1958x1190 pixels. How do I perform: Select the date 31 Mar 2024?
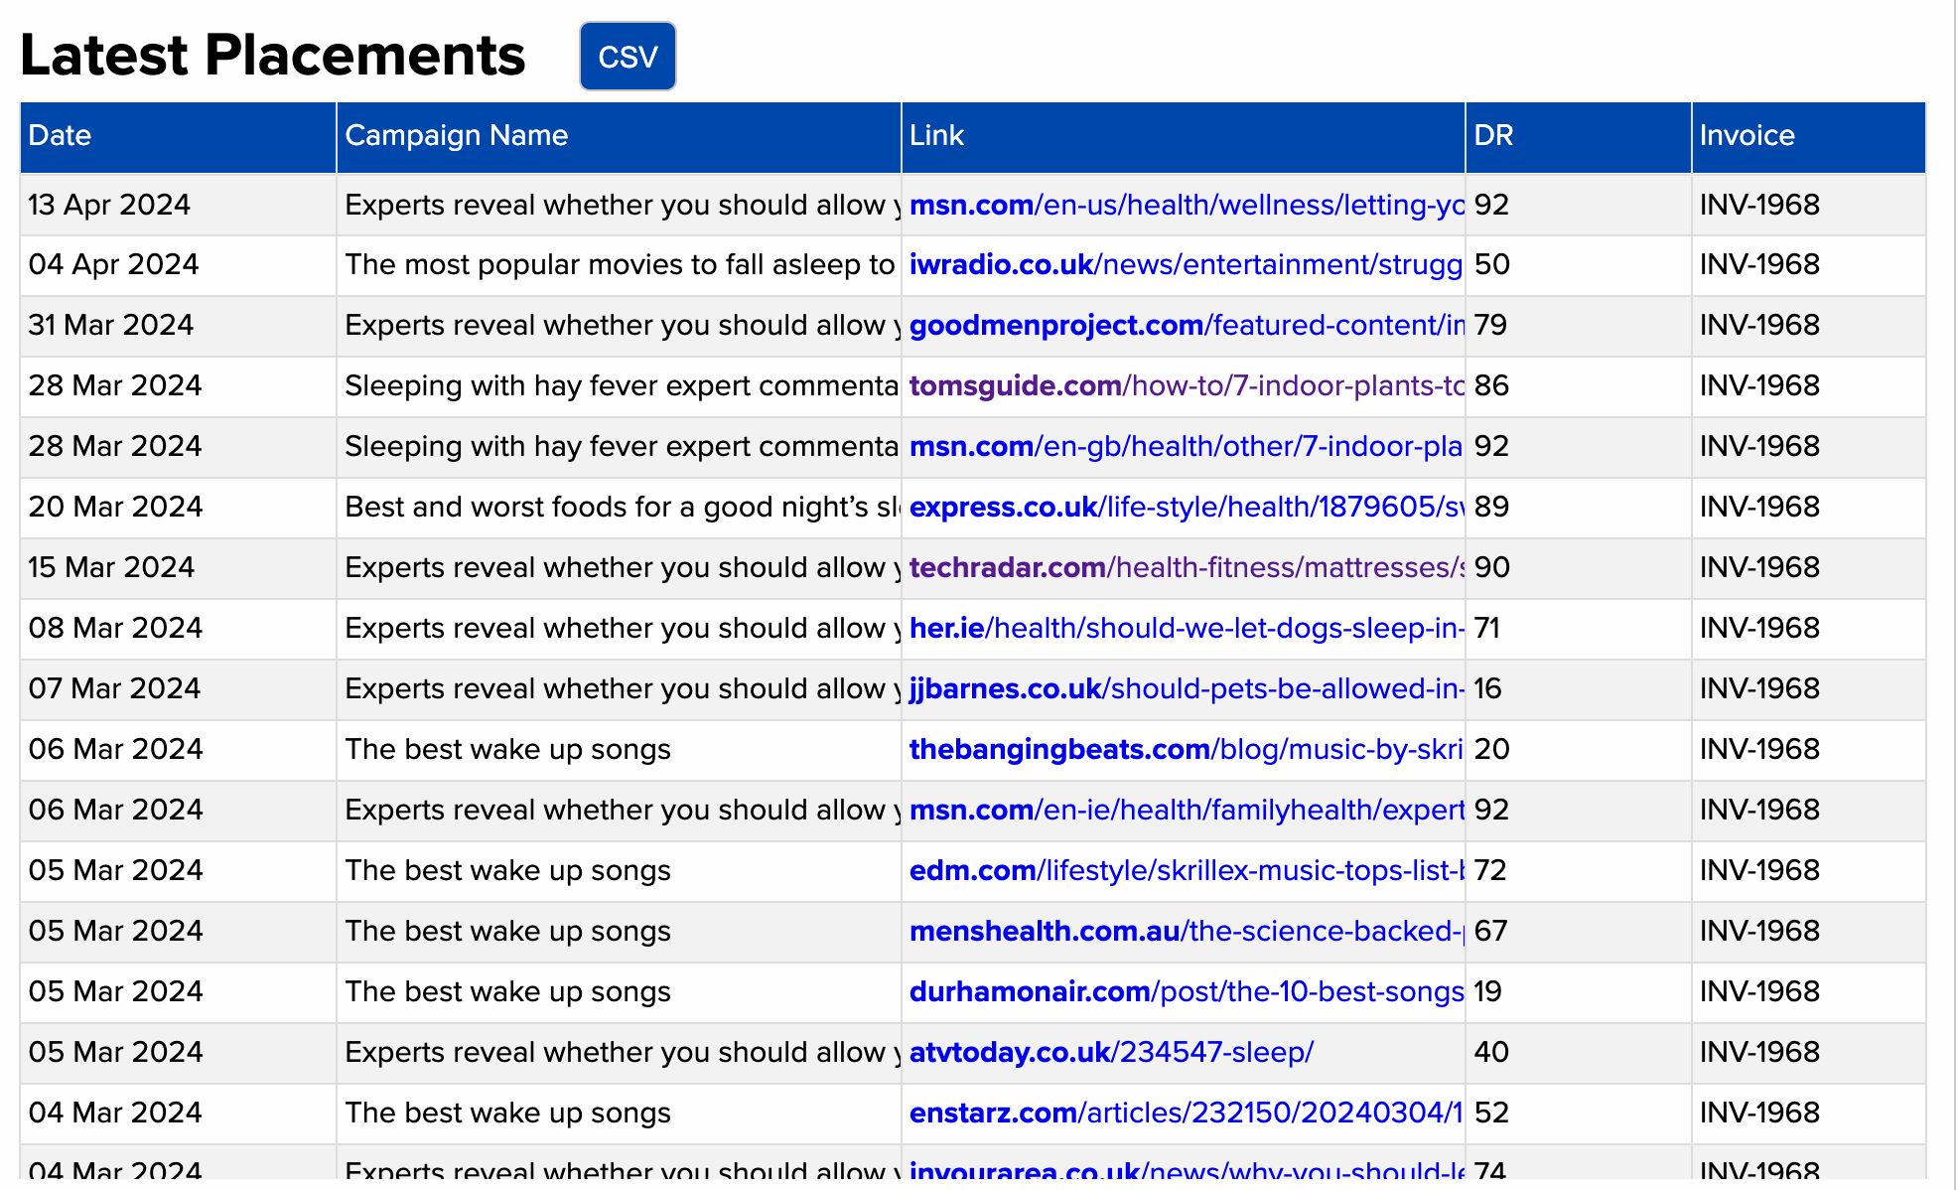[111, 325]
